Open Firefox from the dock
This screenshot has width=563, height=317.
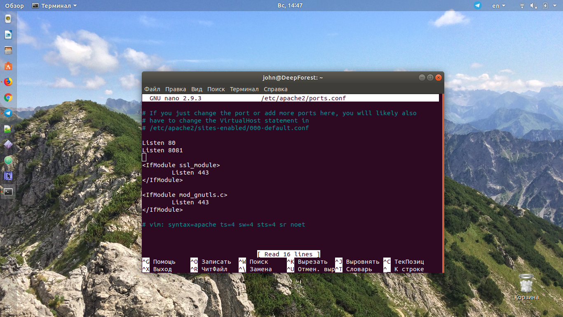point(8,82)
